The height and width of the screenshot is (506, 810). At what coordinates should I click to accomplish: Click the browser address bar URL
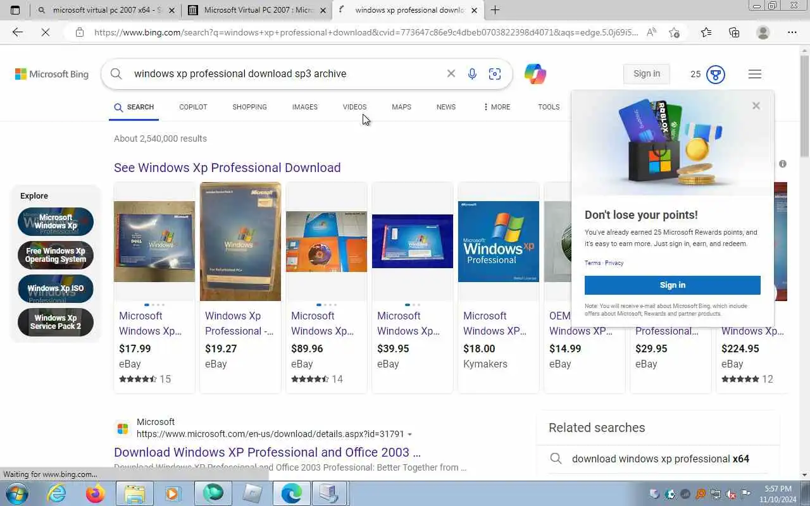366,32
